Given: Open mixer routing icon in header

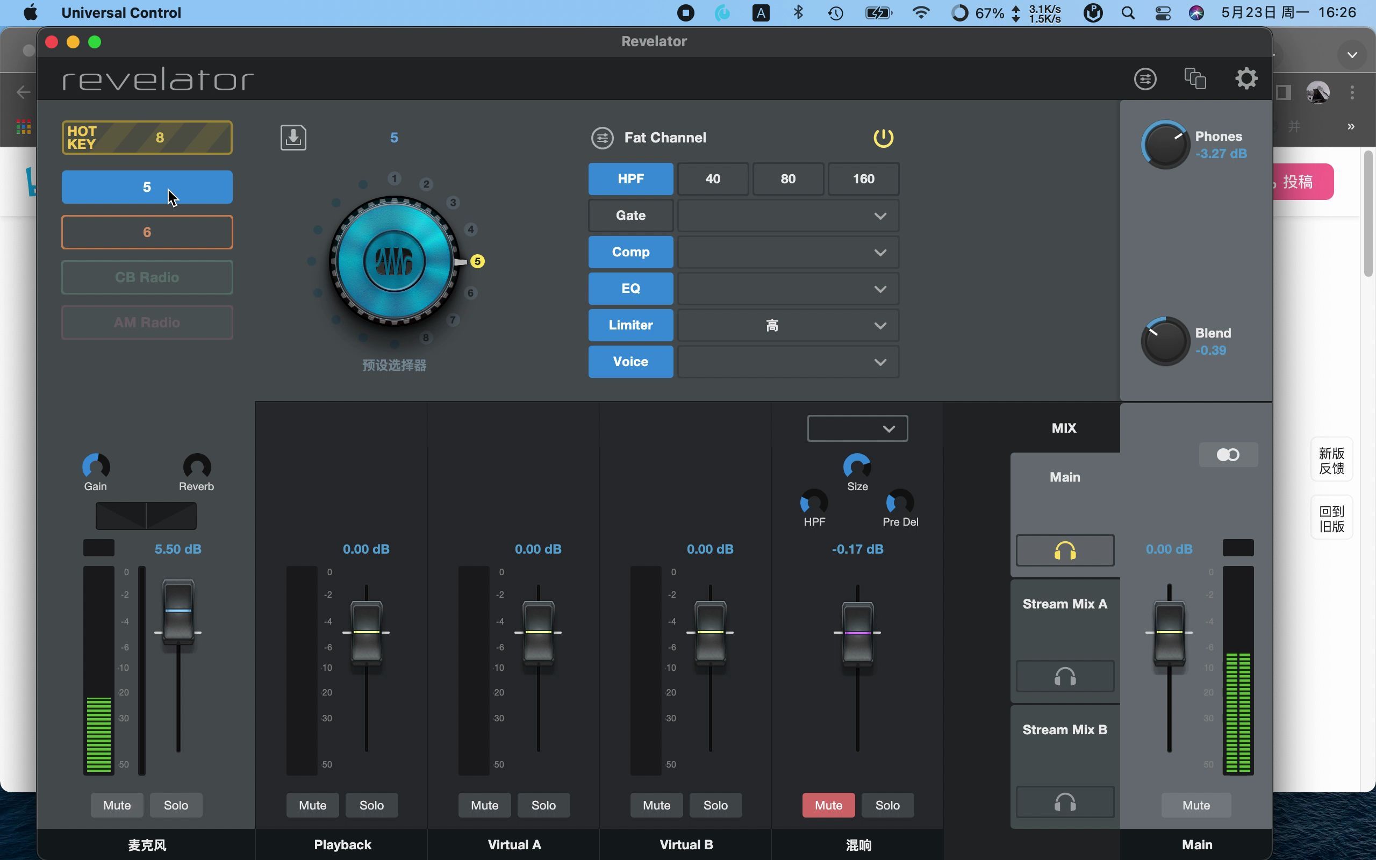Looking at the screenshot, I should pos(1145,78).
